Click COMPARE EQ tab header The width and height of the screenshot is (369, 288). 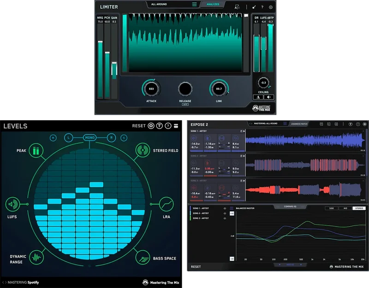[290, 206]
